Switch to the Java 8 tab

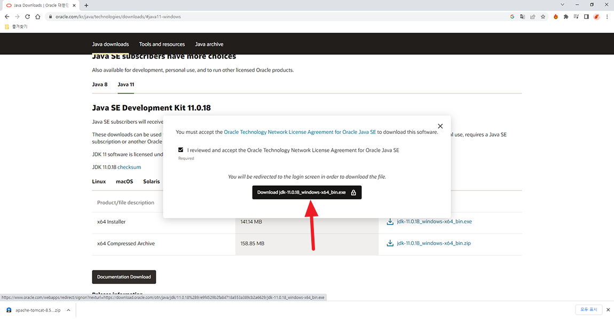pyautogui.click(x=99, y=84)
